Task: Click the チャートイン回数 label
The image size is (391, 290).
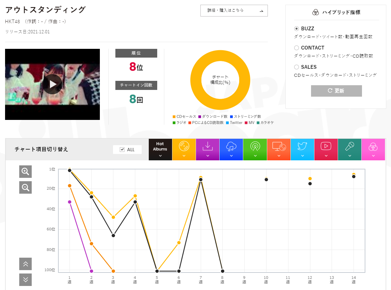Action: [136, 85]
